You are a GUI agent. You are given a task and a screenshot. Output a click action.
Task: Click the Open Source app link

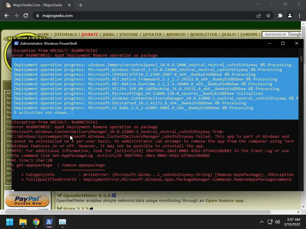225,201
